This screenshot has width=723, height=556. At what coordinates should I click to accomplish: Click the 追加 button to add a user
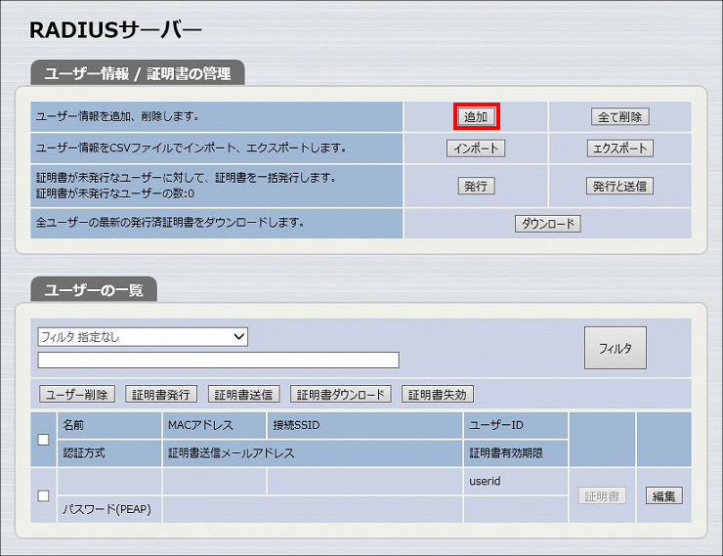pyautogui.click(x=477, y=116)
